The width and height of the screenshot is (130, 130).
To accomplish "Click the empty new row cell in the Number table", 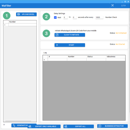I will (22, 25).
